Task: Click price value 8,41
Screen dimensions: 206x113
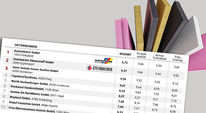Action: pyautogui.click(x=174, y=96)
